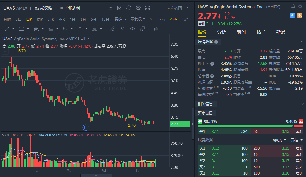This screenshot has height=177, width=306.
Task: Select the 季K quarterly candlestick period
Action: coord(62,19)
